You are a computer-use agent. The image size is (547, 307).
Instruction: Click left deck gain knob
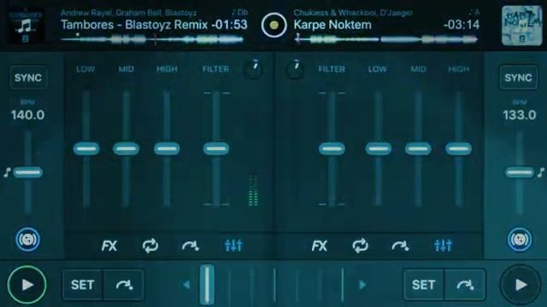point(253,69)
